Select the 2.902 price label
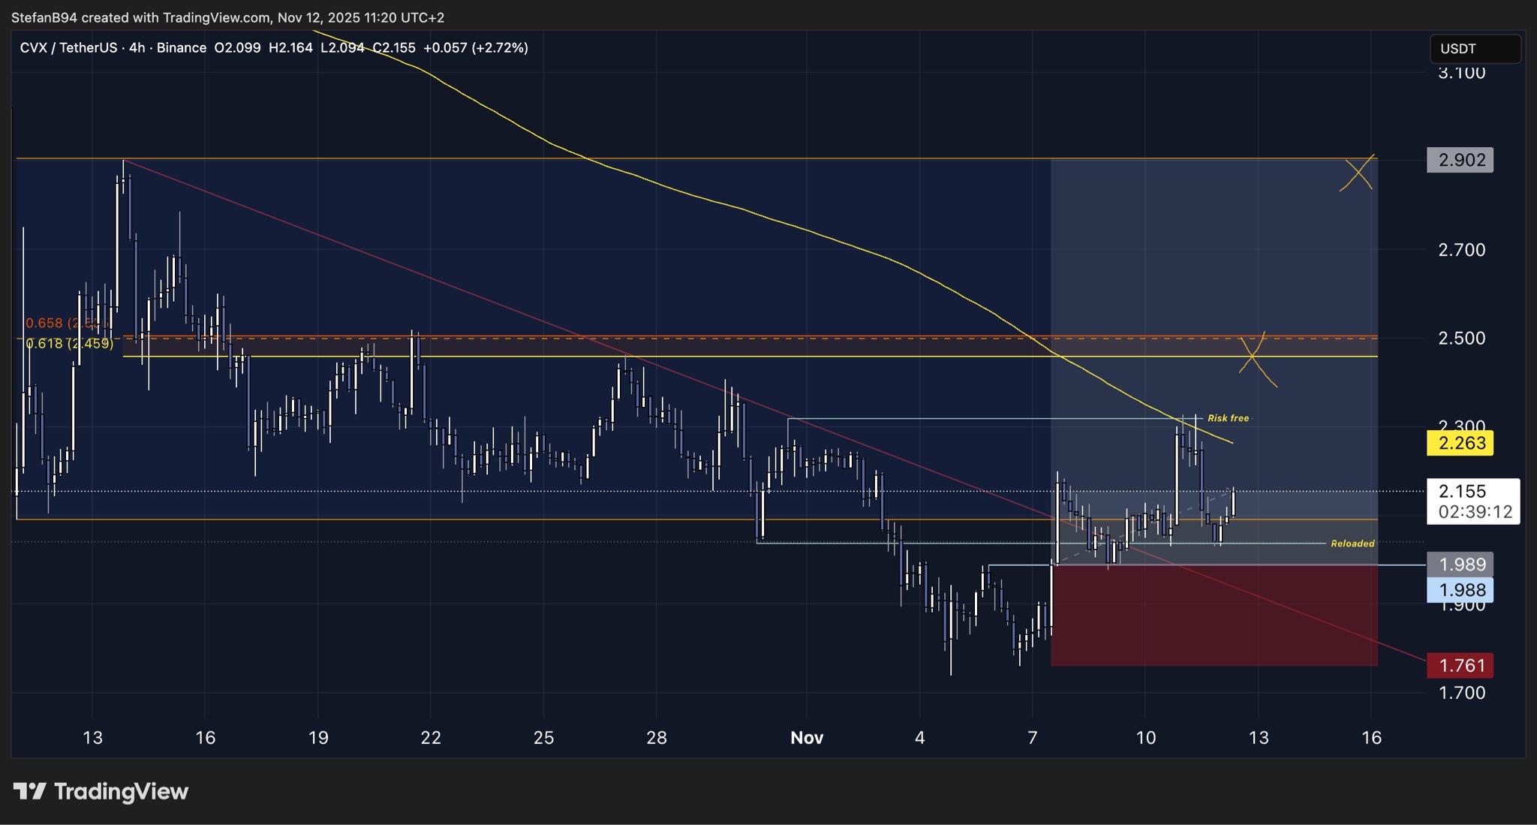 point(1460,160)
